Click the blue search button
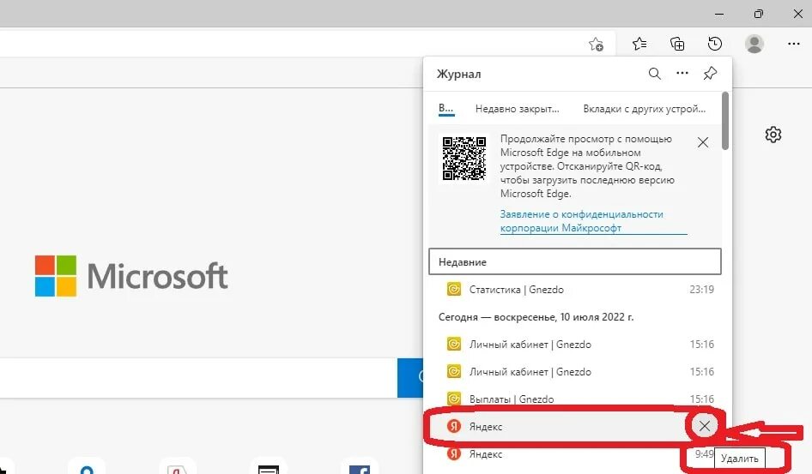812x474 pixels. pyautogui.click(x=410, y=378)
